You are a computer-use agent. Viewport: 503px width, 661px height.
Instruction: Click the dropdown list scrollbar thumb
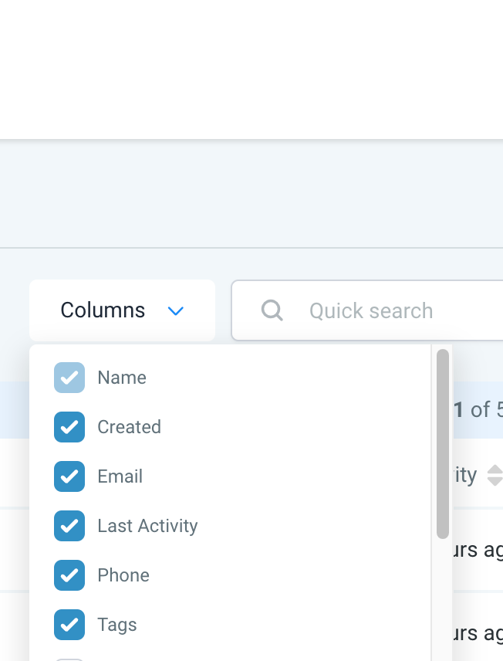[442, 444]
